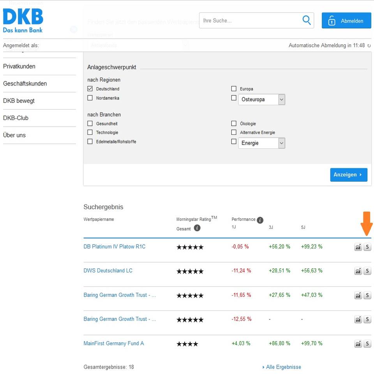Tick the checkbox beside Osteuropa dropdown
This screenshot has height=374, width=374.
click(234, 98)
